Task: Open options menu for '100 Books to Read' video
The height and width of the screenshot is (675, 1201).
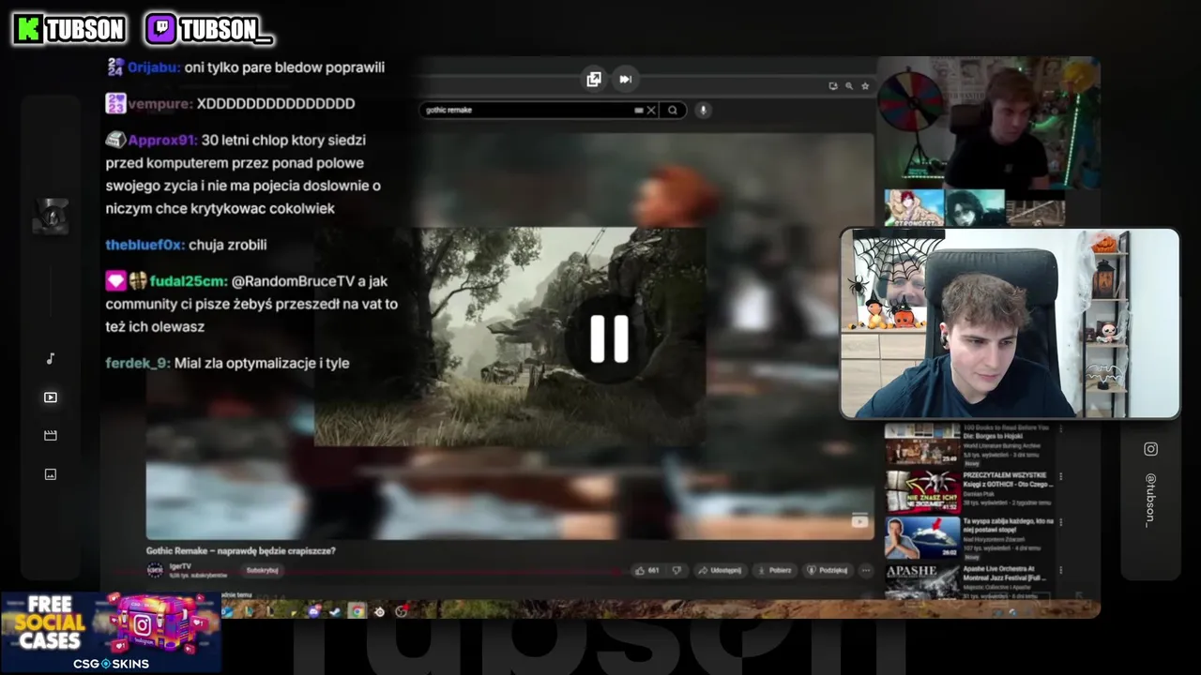Action: [x=1060, y=428]
